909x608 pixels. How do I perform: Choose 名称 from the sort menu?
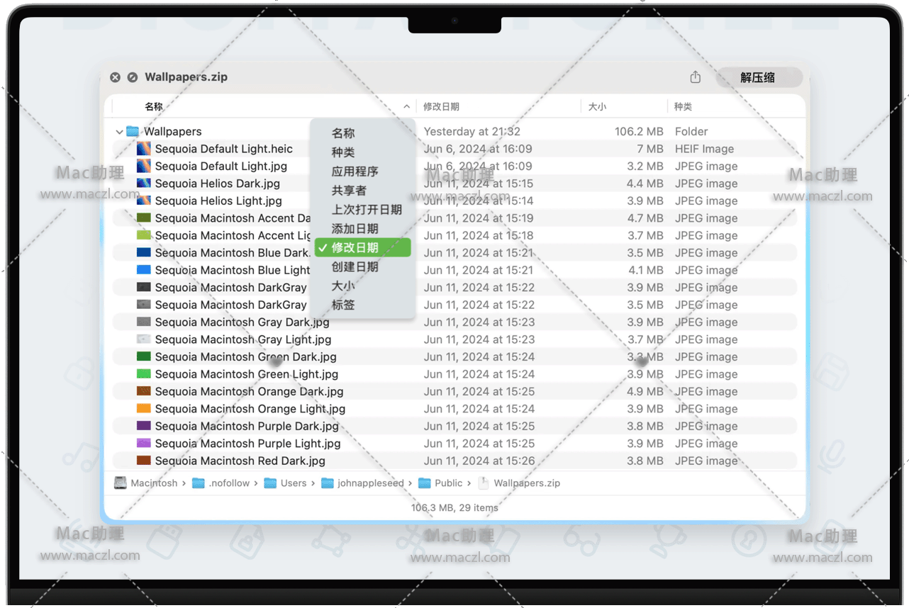pyautogui.click(x=343, y=133)
